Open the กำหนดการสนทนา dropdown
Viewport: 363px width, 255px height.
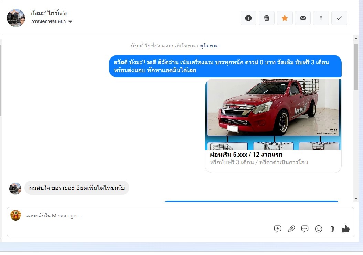click(x=49, y=21)
